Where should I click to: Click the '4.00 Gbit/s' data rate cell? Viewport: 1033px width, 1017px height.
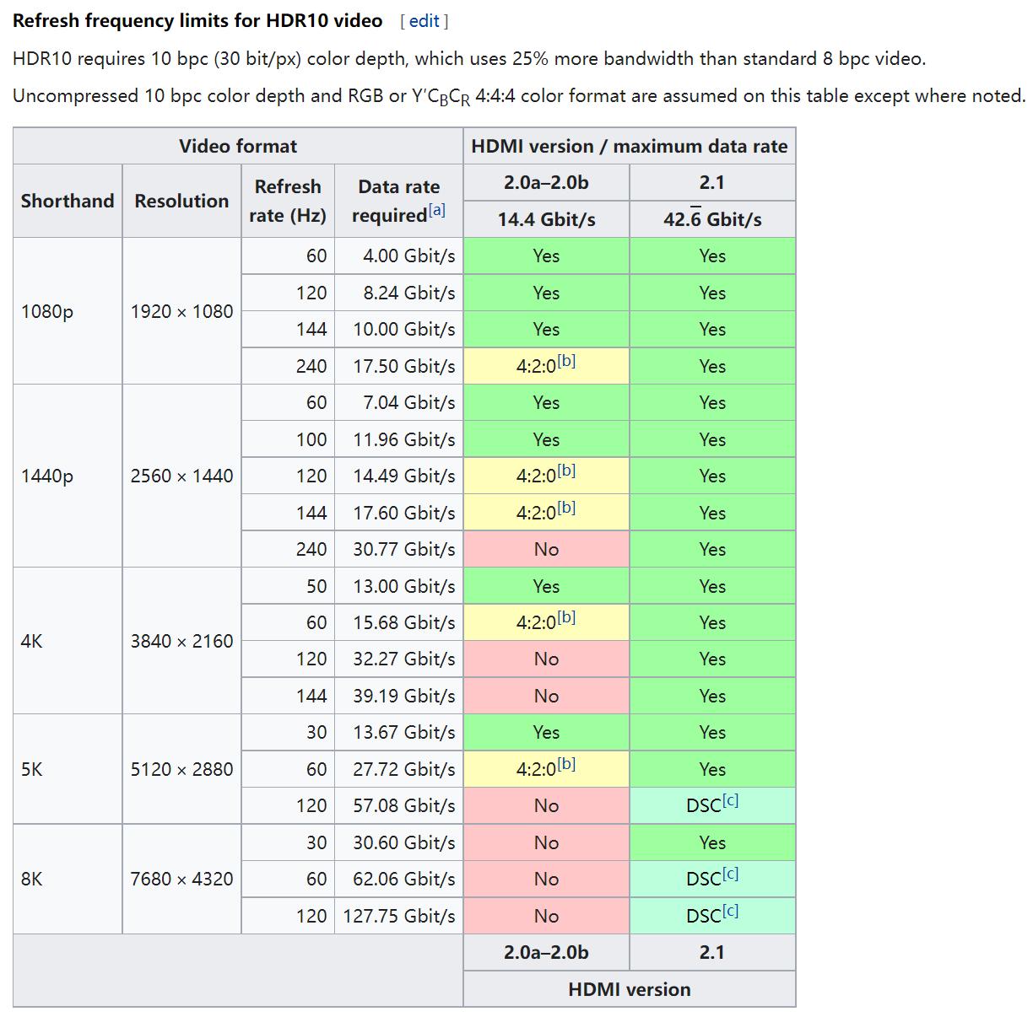[x=398, y=256]
